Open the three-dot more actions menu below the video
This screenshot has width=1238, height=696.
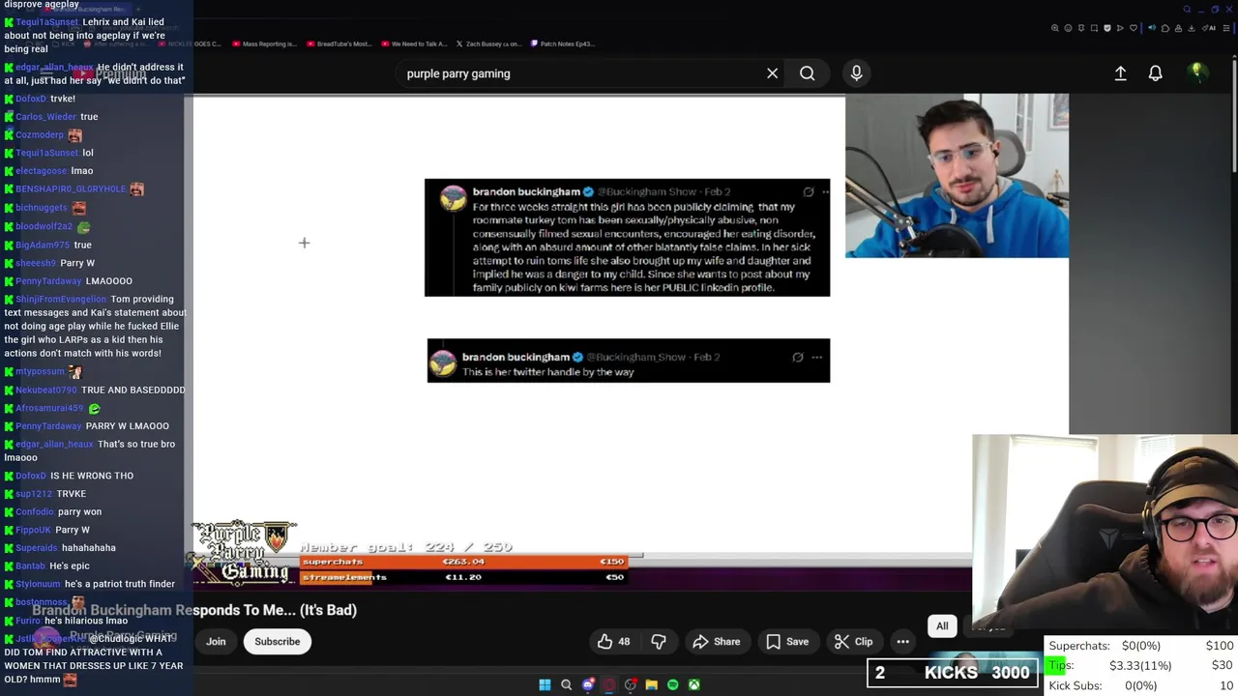tap(902, 642)
